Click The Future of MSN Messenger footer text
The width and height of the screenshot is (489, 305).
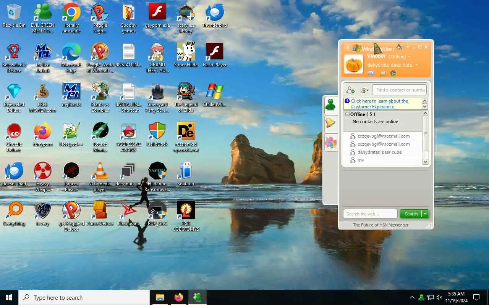tap(381, 225)
